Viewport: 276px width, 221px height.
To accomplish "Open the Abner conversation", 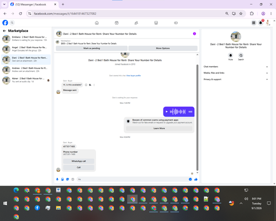I will click(x=26, y=80).
